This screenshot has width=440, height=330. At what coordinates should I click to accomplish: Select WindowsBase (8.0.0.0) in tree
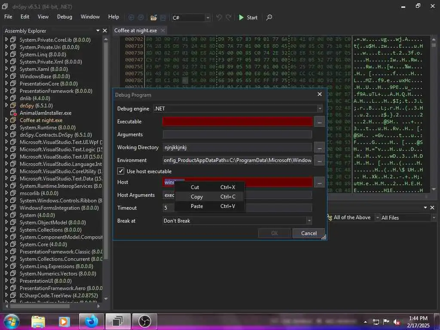45,76
